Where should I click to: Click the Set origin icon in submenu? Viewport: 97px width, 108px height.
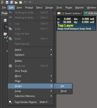point(56,86)
